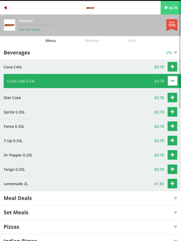The height and width of the screenshot is (241, 181).
Task: Add Sprite 0.33L to the basket
Action: tap(172, 112)
